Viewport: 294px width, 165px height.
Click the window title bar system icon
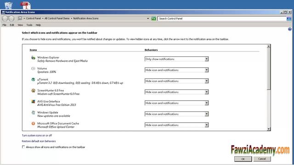tap(3, 12)
